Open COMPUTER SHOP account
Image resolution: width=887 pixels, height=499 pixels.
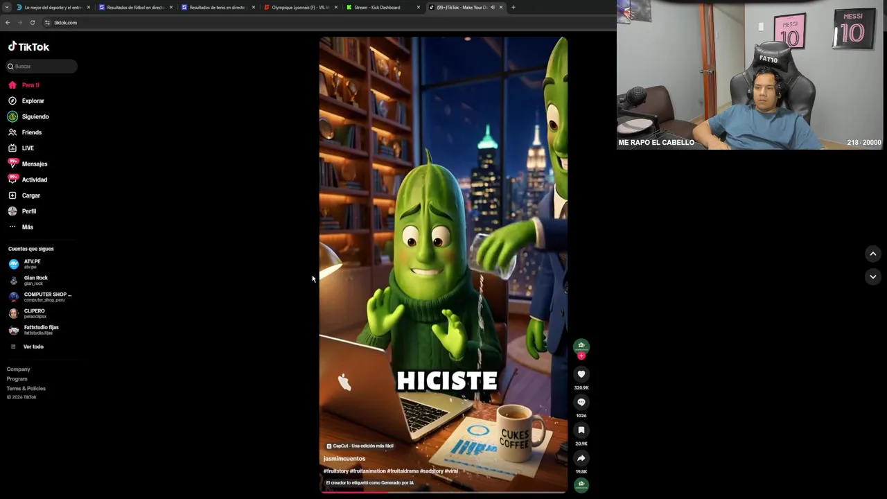pos(47,297)
